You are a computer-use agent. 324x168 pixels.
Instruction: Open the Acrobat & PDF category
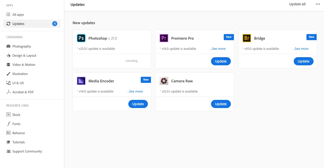coord(32,92)
